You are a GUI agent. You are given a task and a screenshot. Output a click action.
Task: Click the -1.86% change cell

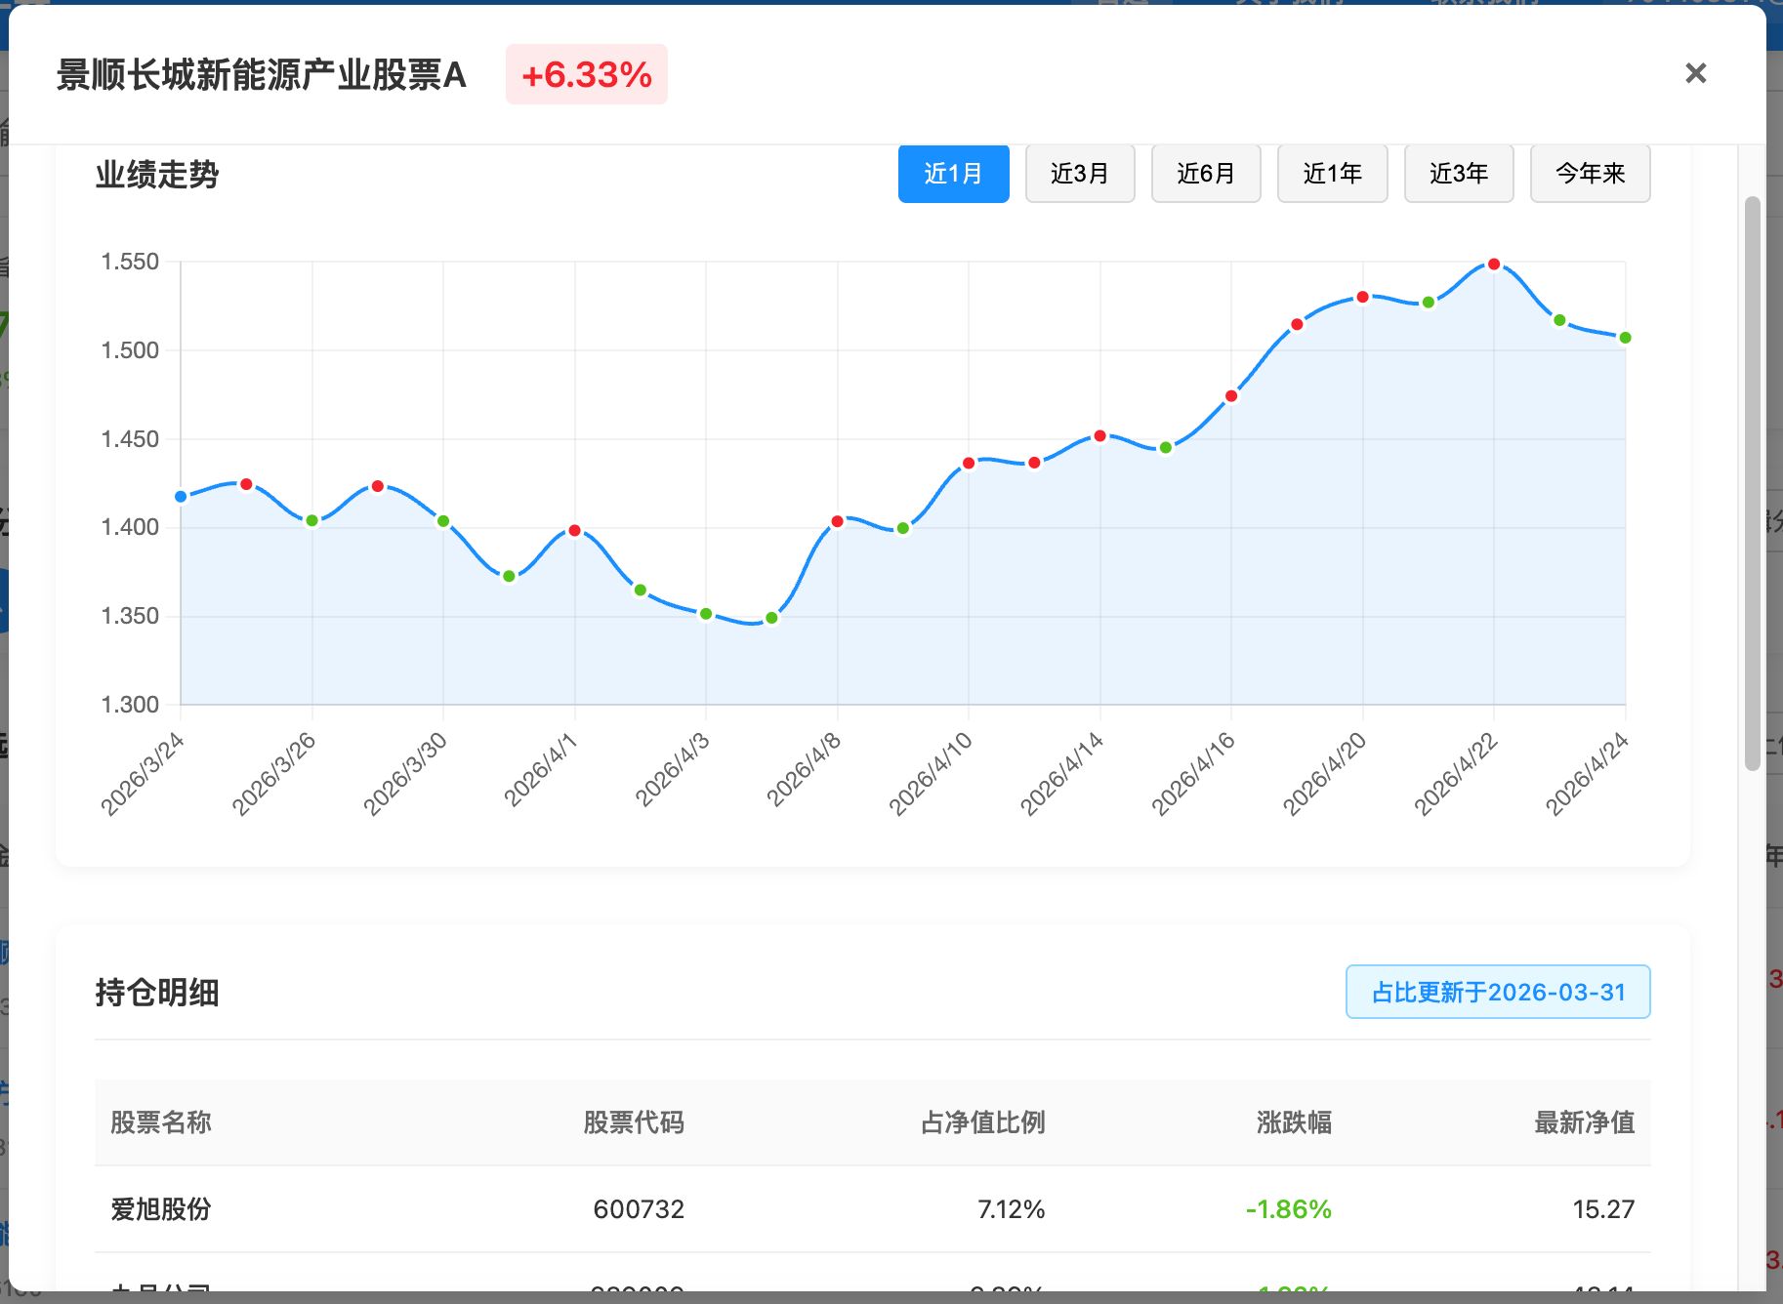pos(1288,1209)
